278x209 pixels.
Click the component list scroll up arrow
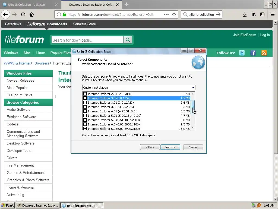(x=193, y=94)
